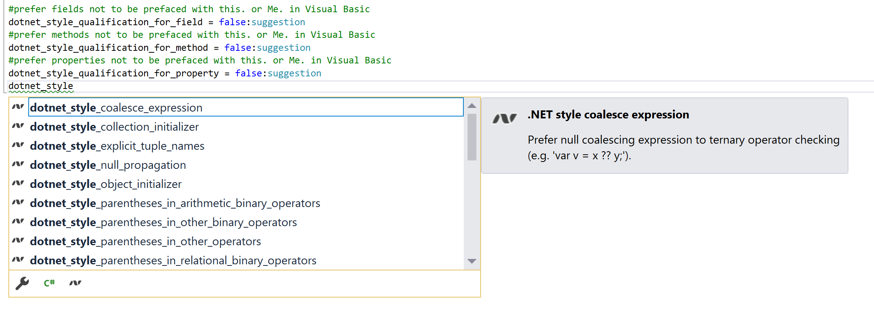Select dotnet_style_parentheses_in_arithmetic_binary_operators item
874x309 pixels.
246,203
